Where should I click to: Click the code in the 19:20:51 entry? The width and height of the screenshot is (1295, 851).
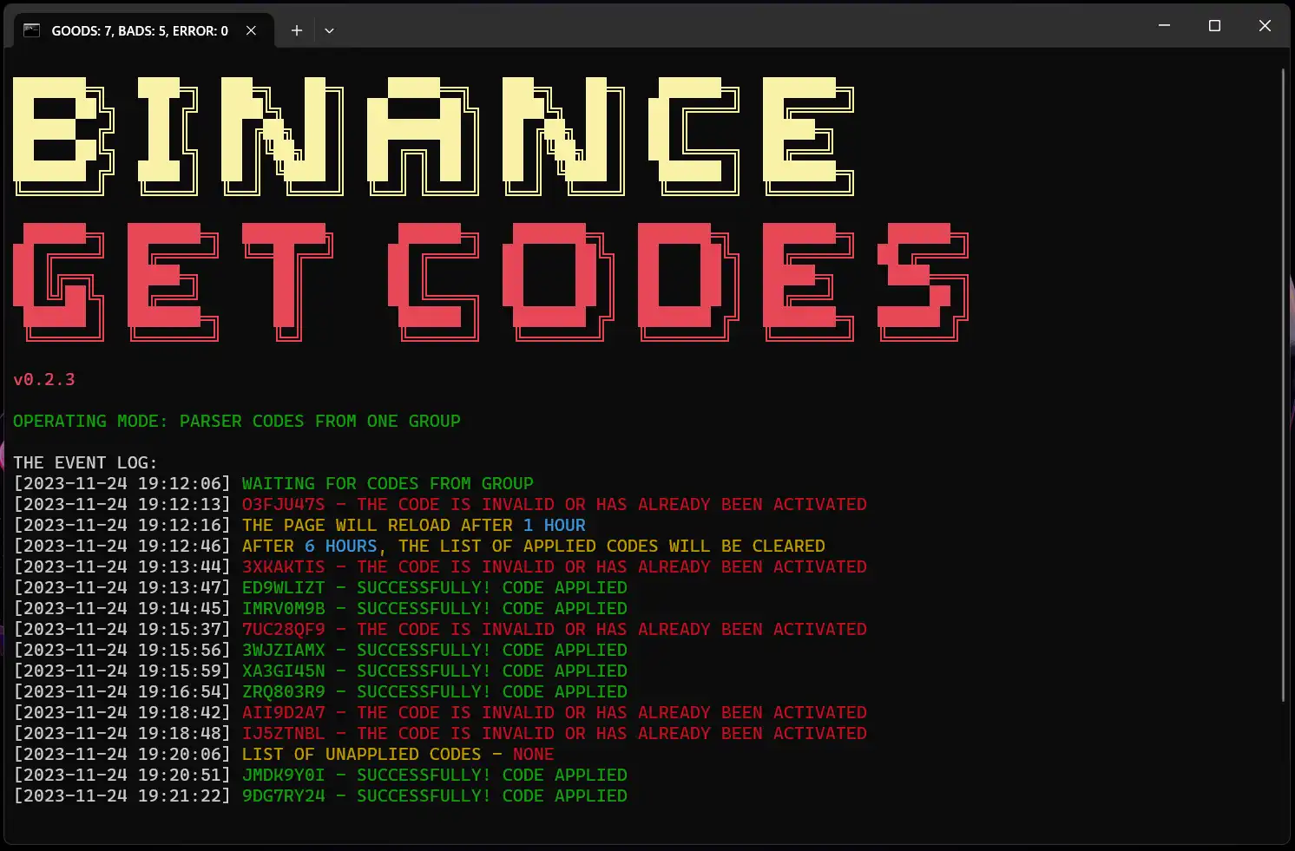click(284, 775)
